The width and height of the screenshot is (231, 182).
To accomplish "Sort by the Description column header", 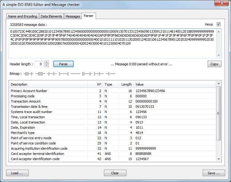I will tap(48, 84).
